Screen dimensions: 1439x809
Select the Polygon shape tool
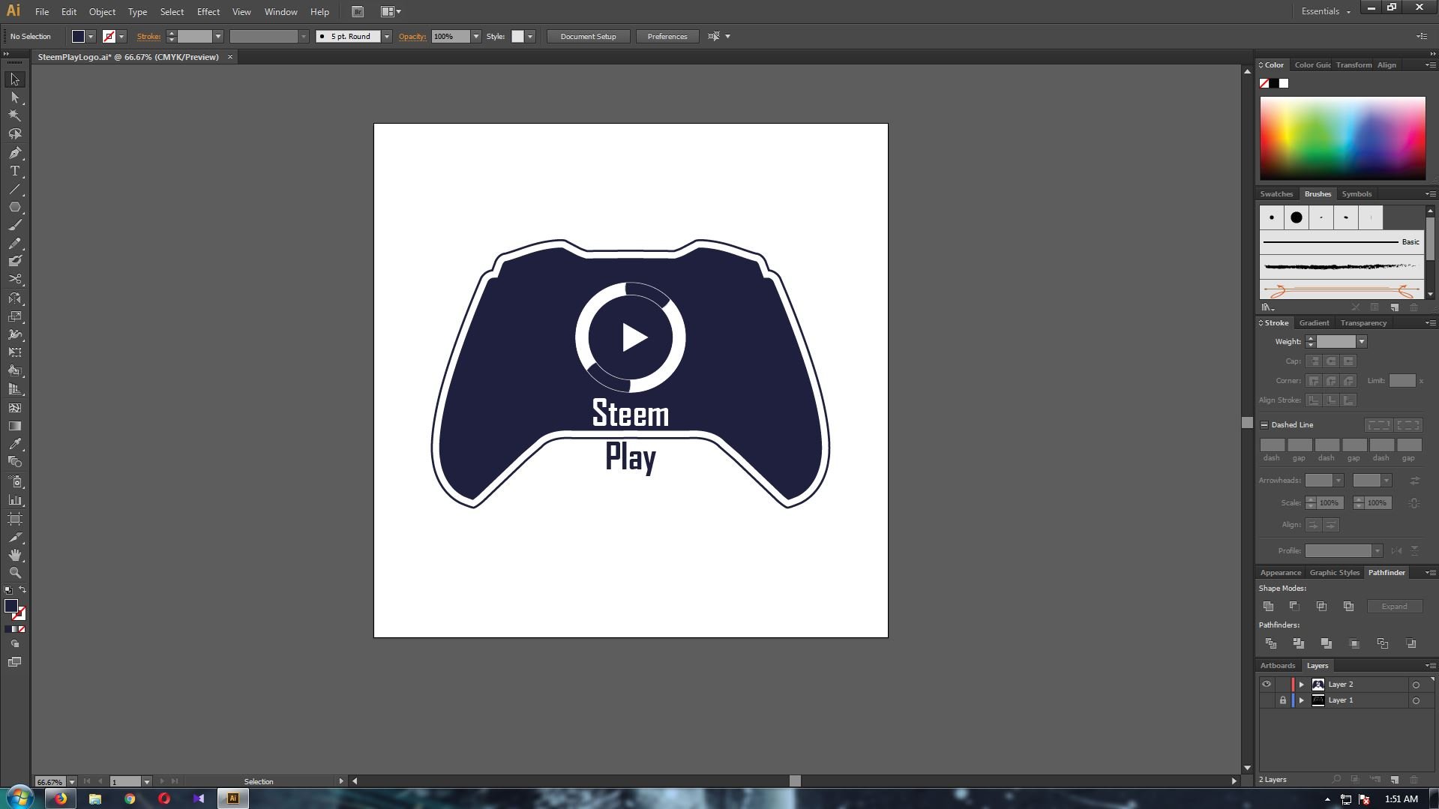(x=14, y=207)
